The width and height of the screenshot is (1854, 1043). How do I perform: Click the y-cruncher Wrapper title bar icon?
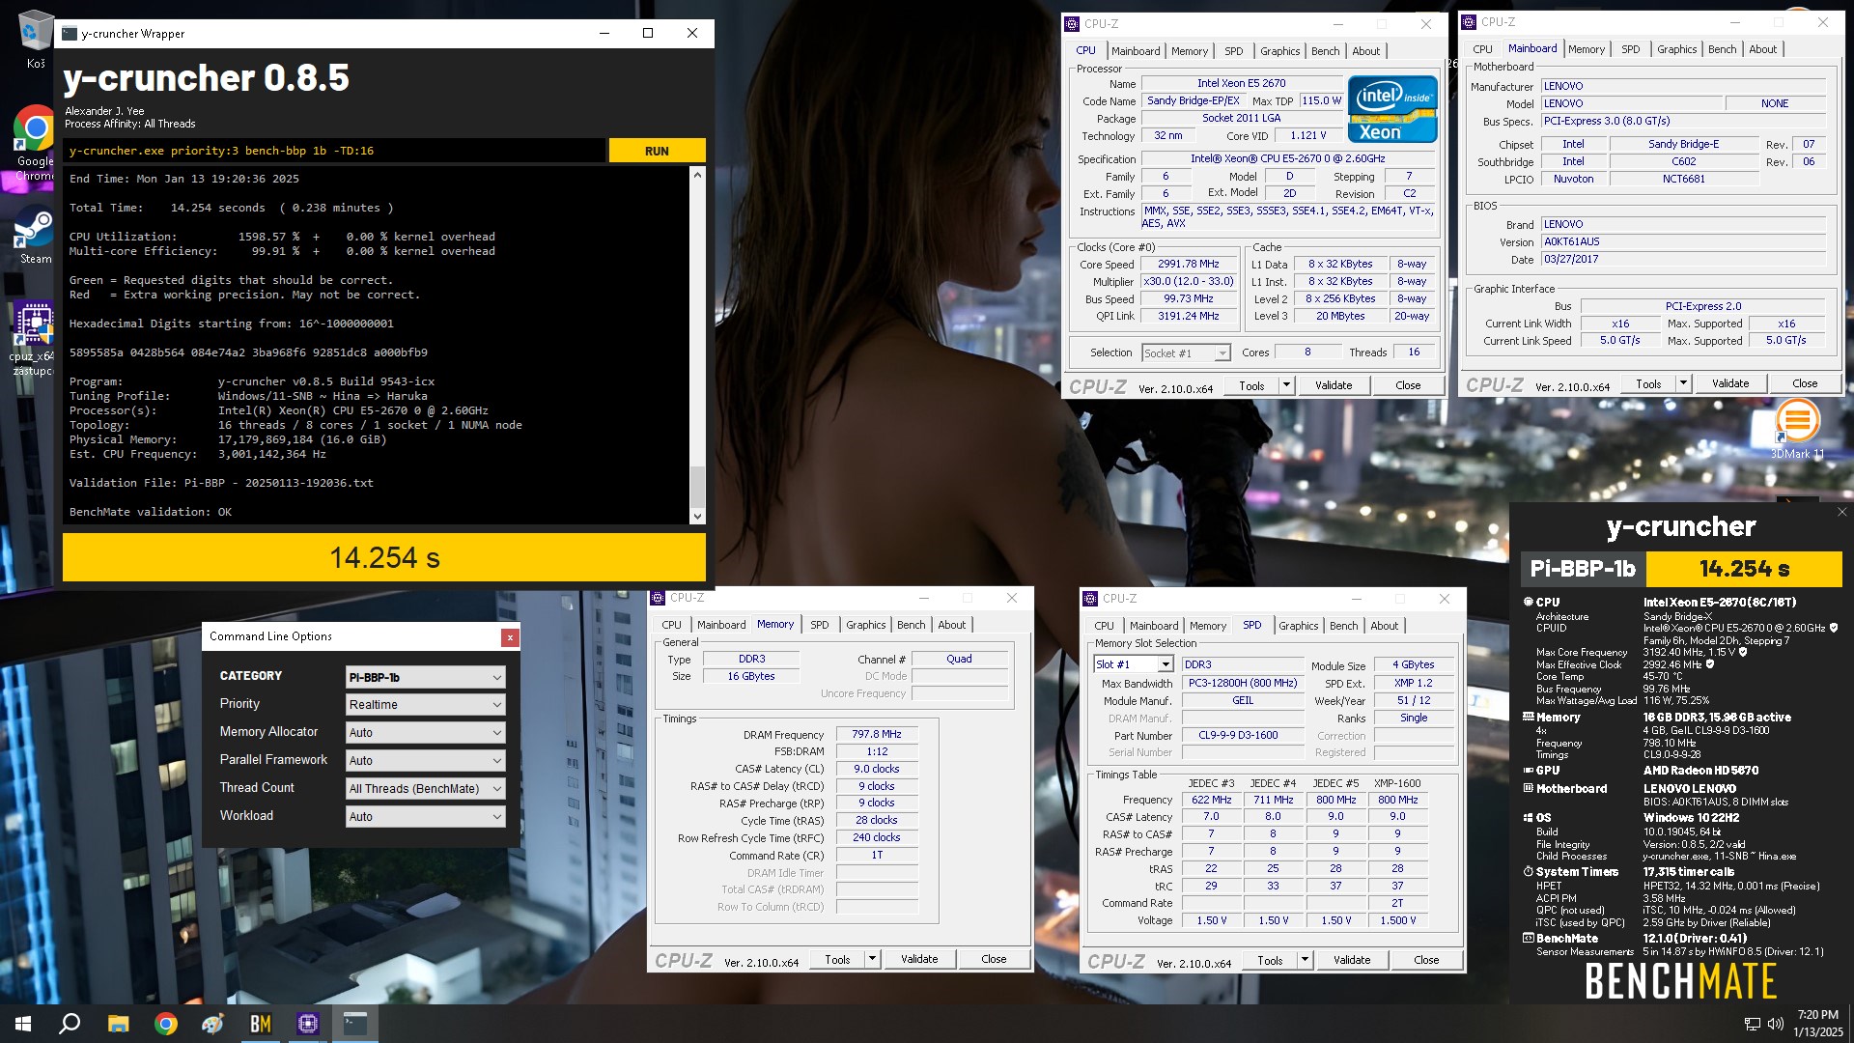70,33
